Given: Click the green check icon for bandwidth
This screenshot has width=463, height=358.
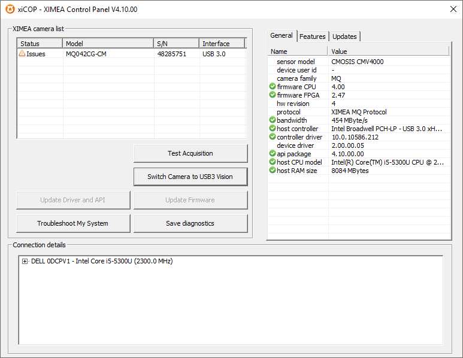Looking at the screenshot, I should (x=273, y=120).
